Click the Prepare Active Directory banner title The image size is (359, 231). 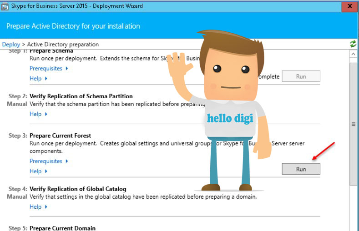click(x=73, y=26)
